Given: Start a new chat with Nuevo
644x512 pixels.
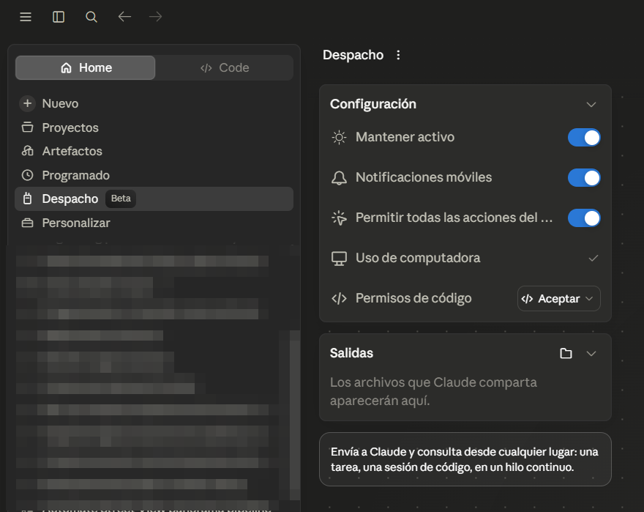Looking at the screenshot, I should point(154,103).
